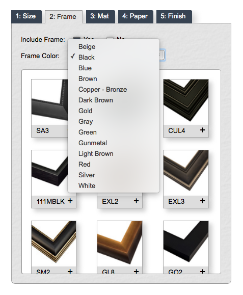Image resolution: width=243 pixels, height=295 pixels.
Task: Select the SA3 frame thumbnail
Action: coord(49,102)
